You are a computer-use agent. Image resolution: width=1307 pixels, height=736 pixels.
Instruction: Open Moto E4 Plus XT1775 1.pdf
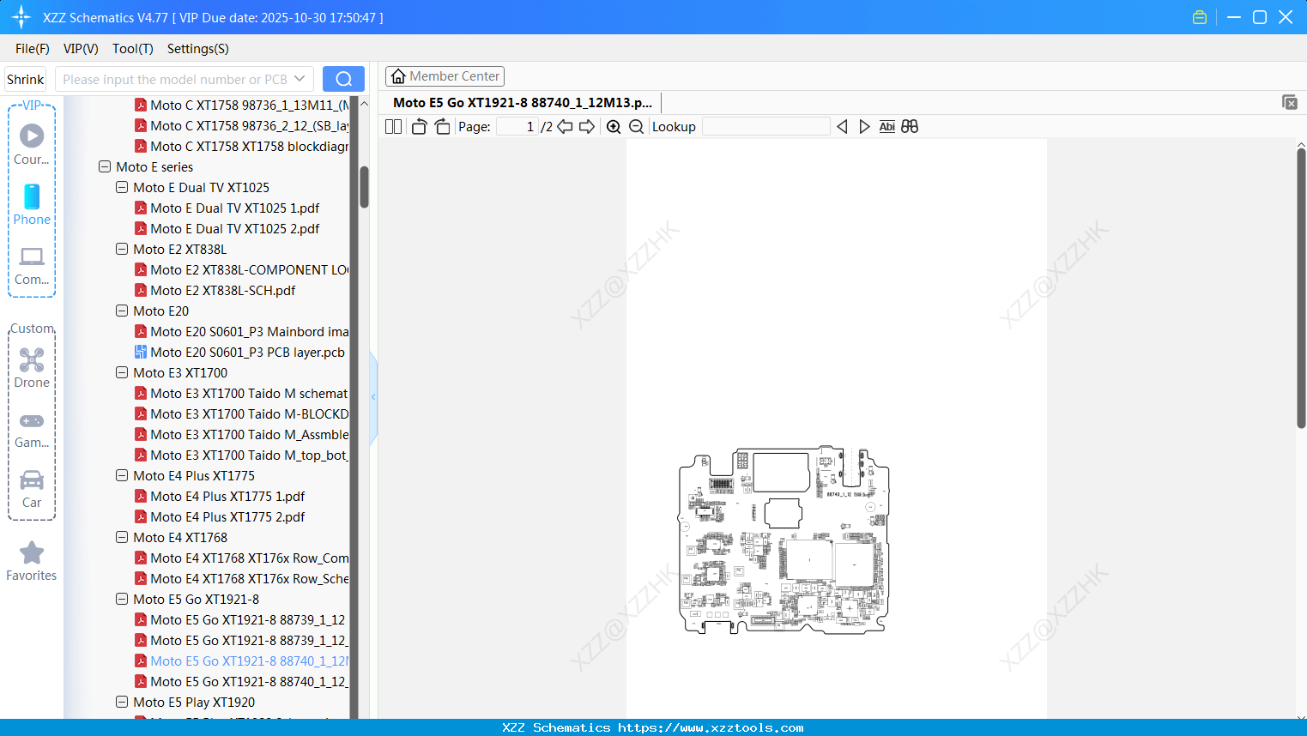click(x=221, y=497)
